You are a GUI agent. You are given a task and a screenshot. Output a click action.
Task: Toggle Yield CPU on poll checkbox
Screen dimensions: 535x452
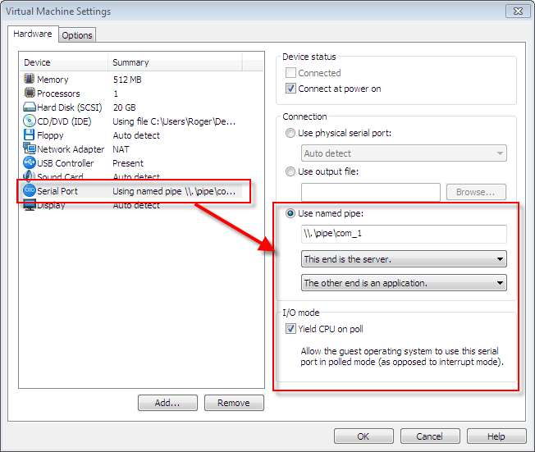[290, 329]
